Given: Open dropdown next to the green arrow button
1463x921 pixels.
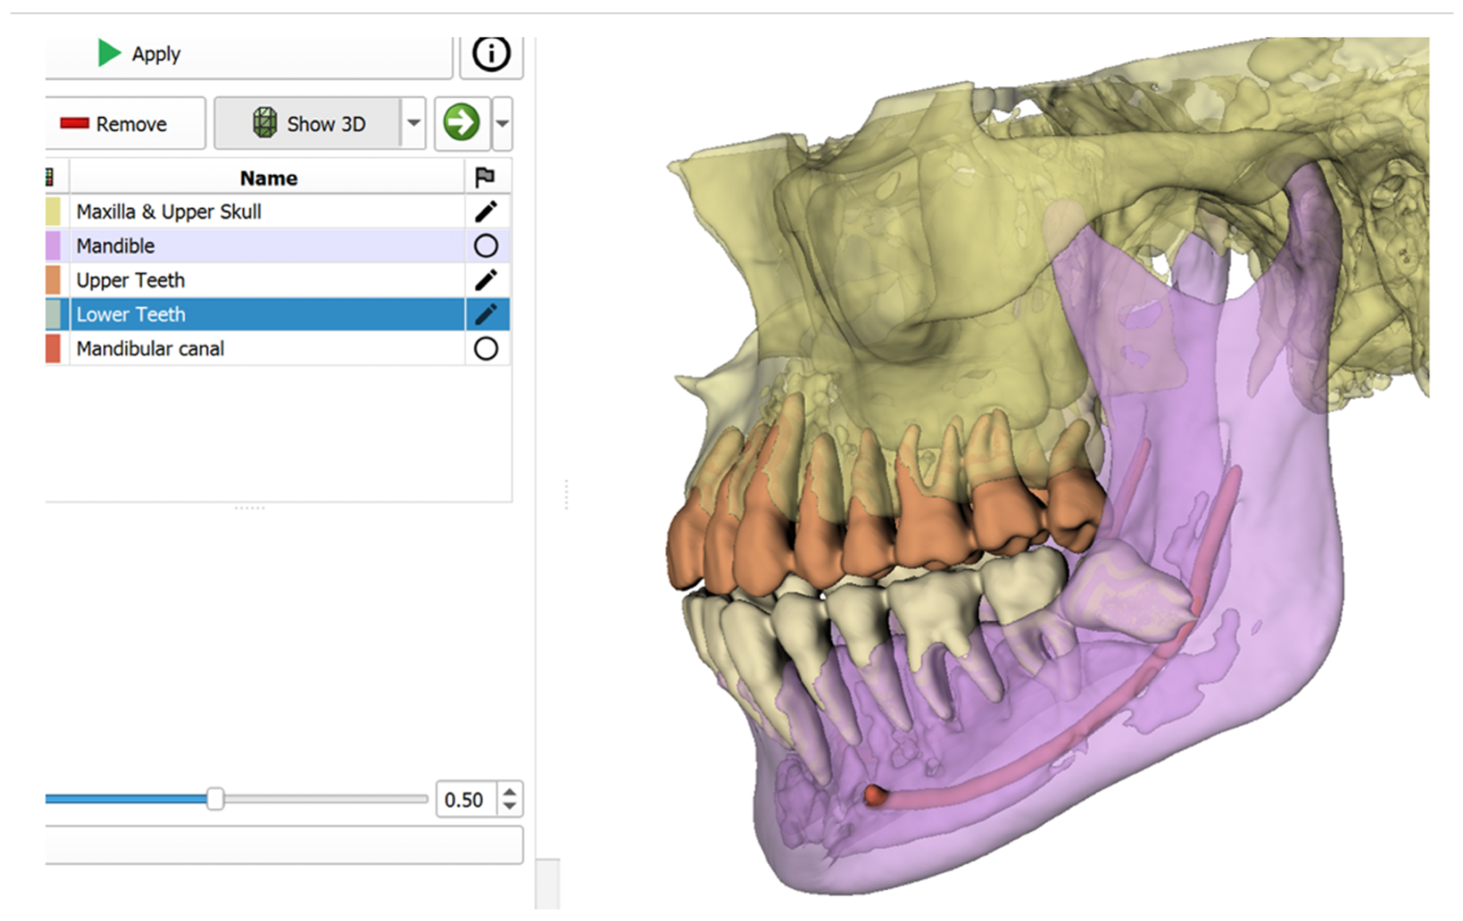Looking at the screenshot, I should coord(502,124).
